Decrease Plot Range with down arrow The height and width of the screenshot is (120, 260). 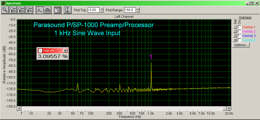point(138,11)
